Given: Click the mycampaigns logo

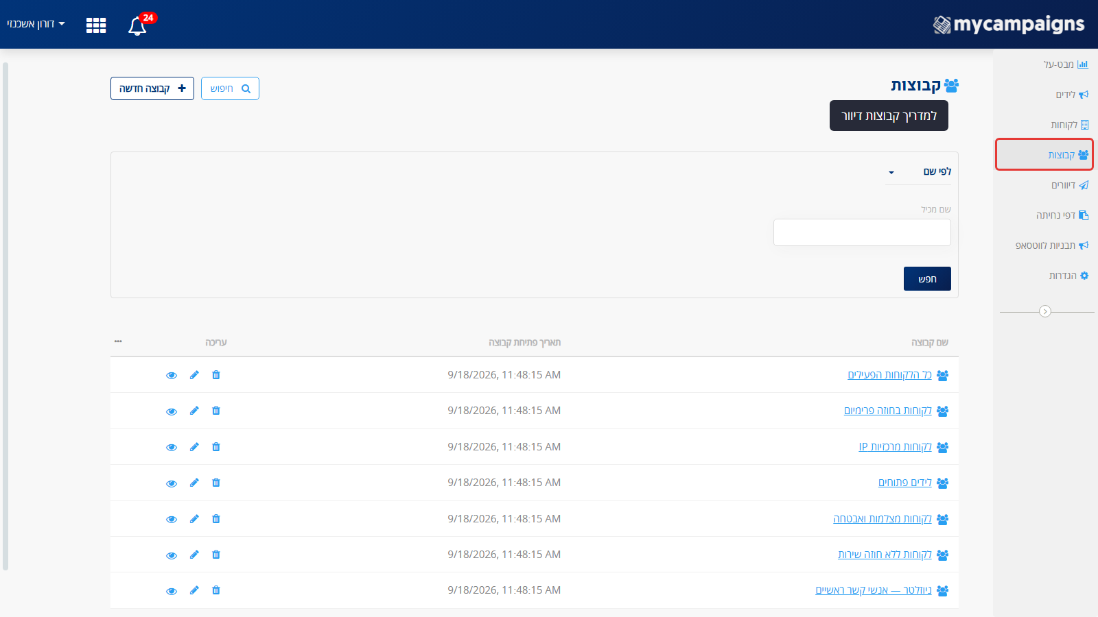Looking at the screenshot, I should click(x=1009, y=25).
